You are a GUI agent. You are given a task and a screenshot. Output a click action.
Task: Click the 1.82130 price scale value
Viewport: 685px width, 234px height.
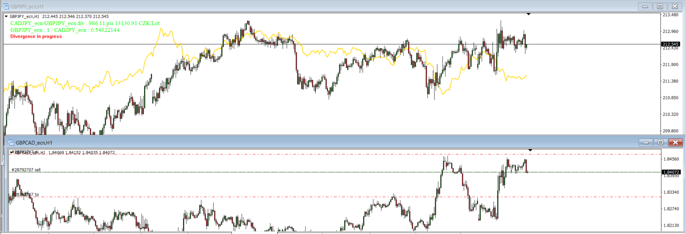(671, 225)
